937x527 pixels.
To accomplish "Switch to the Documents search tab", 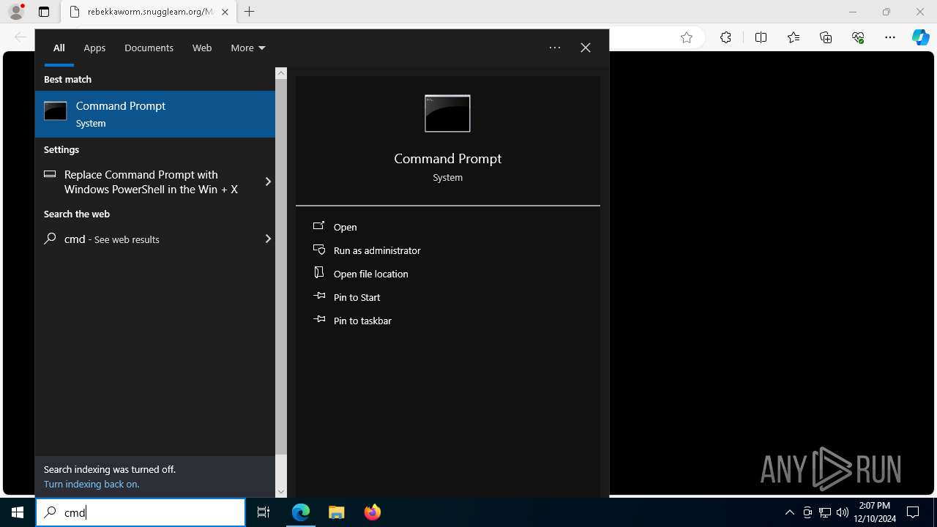I will pos(149,48).
